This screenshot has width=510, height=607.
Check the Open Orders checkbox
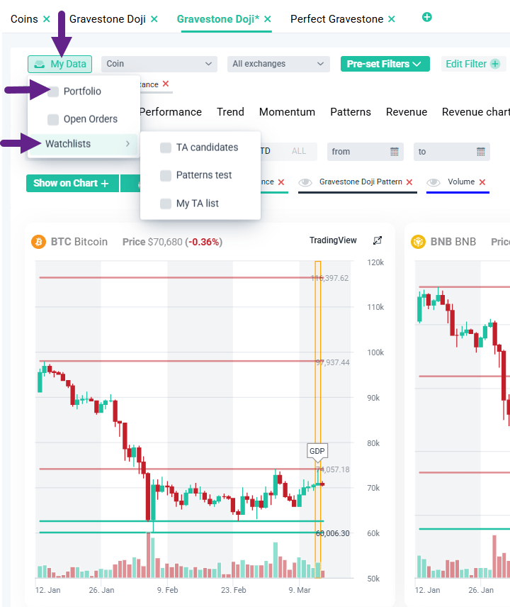53,119
